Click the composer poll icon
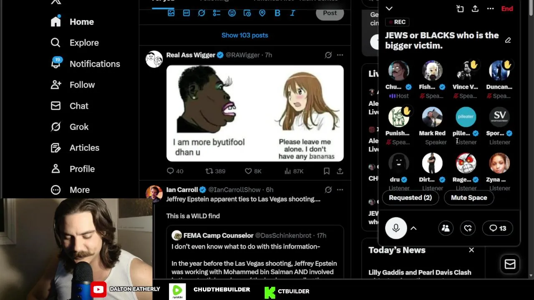The image size is (534, 300). 217,13
